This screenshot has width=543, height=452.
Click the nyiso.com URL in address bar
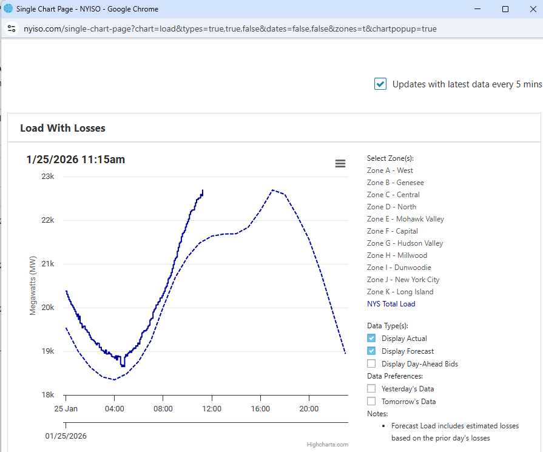coord(230,29)
